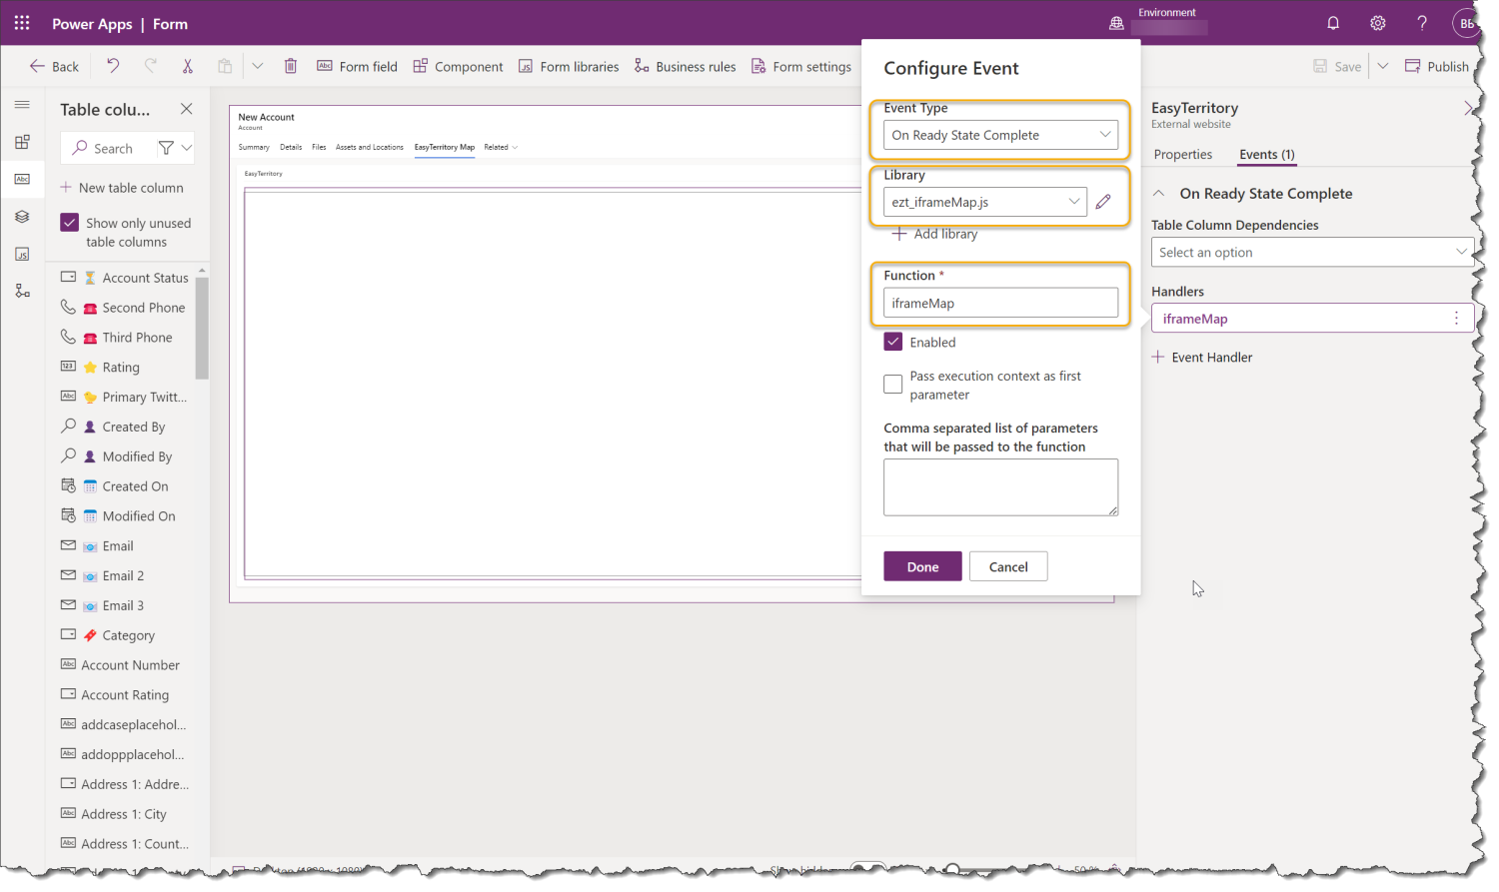Select the Table columns panel in left rail

[22, 179]
